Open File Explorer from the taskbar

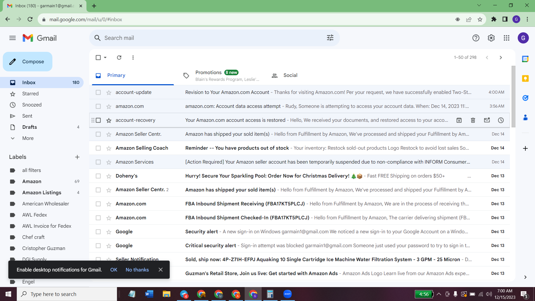tap(166, 294)
